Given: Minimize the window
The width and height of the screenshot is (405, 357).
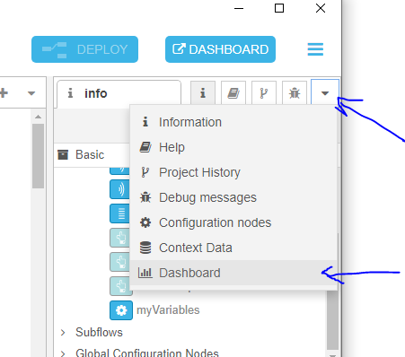Looking at the screenshot, I should pos(239,8).
